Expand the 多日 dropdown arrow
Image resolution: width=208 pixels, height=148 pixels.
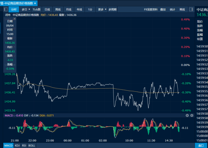29,9
